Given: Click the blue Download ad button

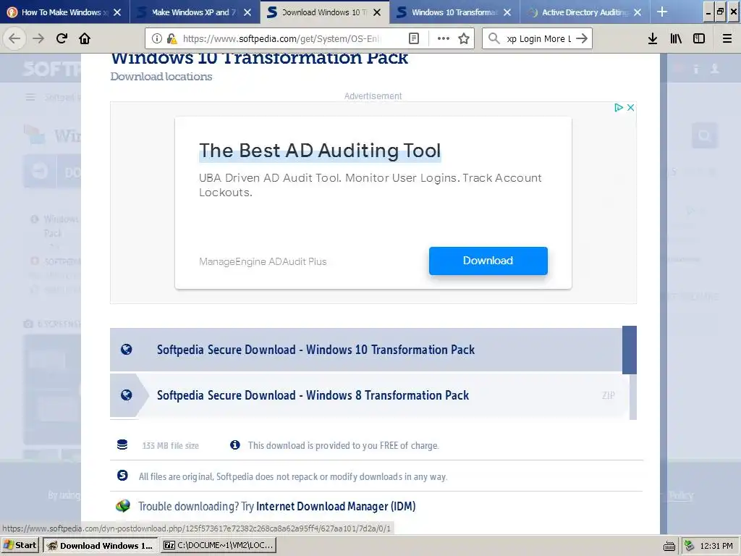Looking at the screenshot, I should [x=488, y=261].
